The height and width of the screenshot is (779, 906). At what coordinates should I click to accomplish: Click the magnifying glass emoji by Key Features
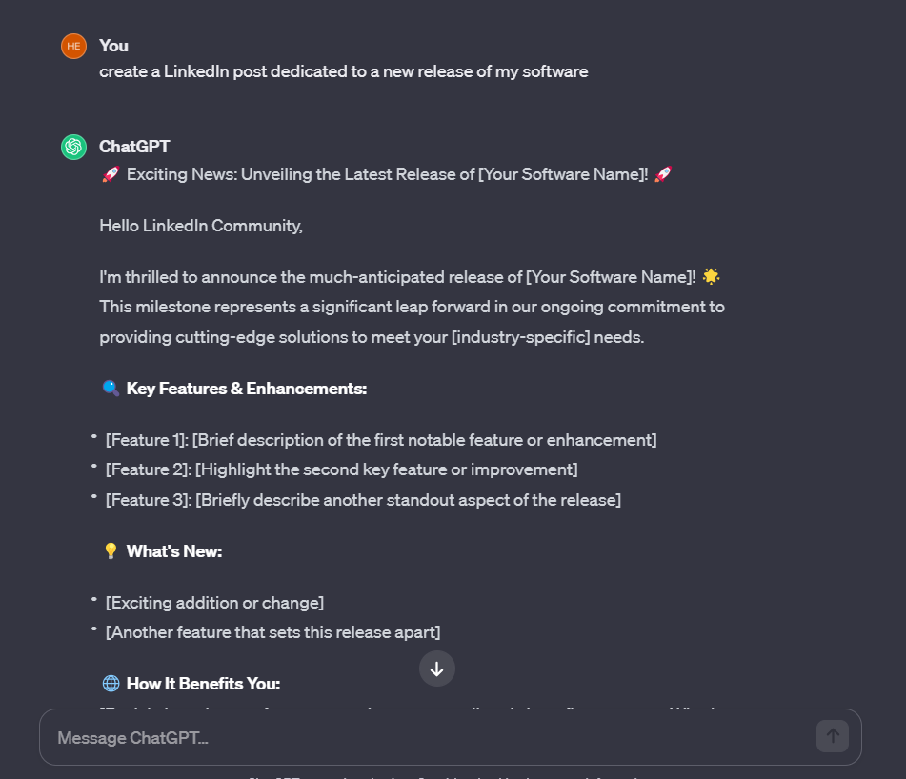point(111,388)
